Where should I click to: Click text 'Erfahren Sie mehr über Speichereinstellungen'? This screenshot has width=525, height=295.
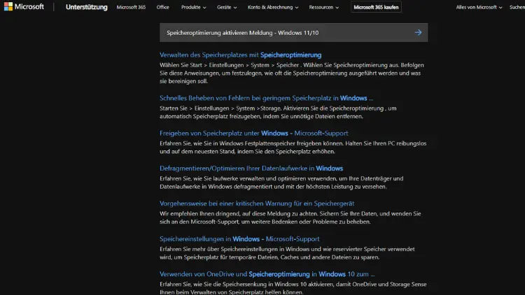[x=218, y=249]
